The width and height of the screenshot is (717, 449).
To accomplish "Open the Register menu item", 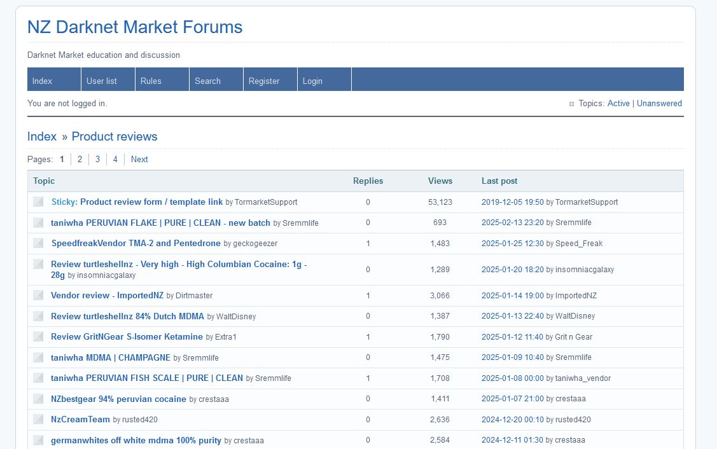I will (270, 79).
